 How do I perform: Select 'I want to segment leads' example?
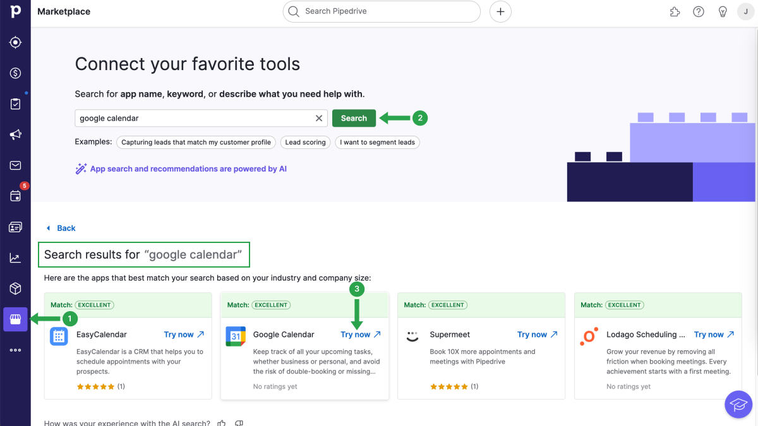pyautogui.click(x=377, y=142)
